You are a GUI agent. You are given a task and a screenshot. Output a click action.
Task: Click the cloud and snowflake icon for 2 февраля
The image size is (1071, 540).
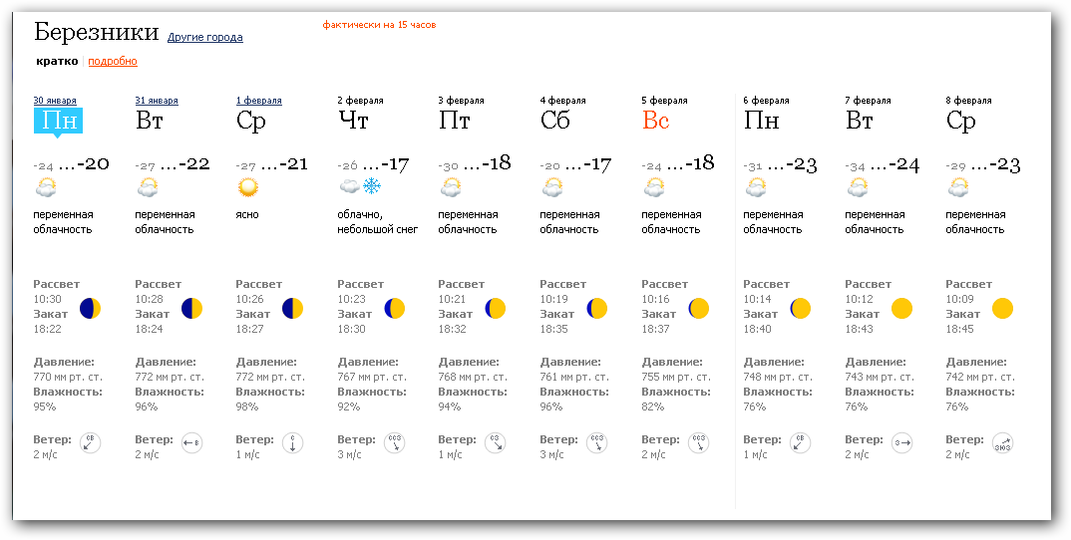point(361,186)
